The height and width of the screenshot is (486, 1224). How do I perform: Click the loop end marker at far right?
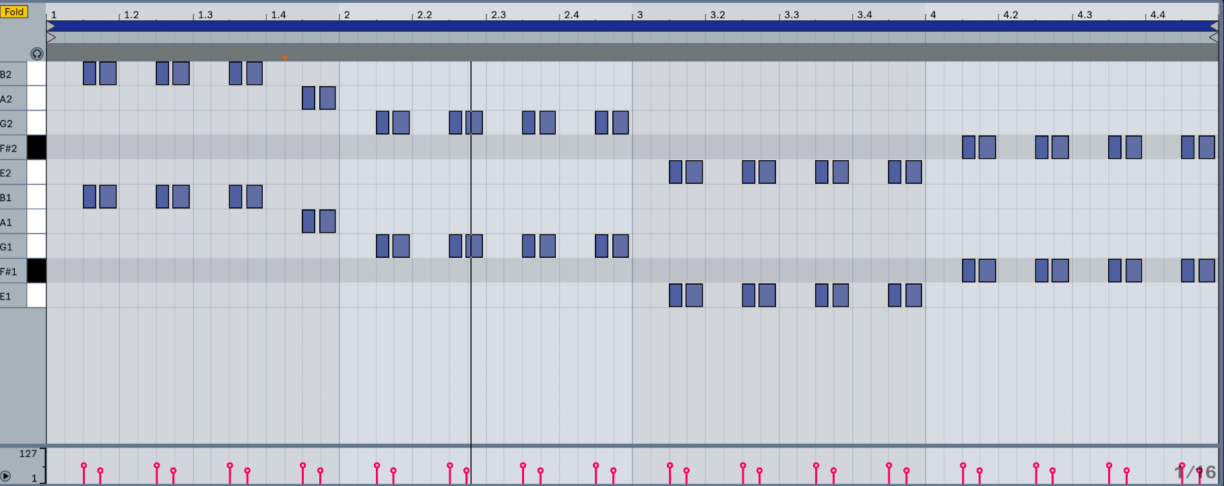[x=1214, y=26]
